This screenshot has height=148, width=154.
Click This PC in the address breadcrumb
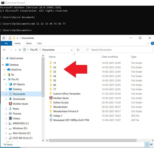pyautogui.click(x=34, y=50)
